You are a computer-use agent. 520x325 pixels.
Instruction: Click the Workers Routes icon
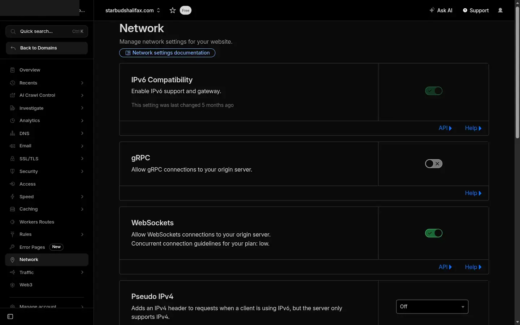click(x=12, y=222)
